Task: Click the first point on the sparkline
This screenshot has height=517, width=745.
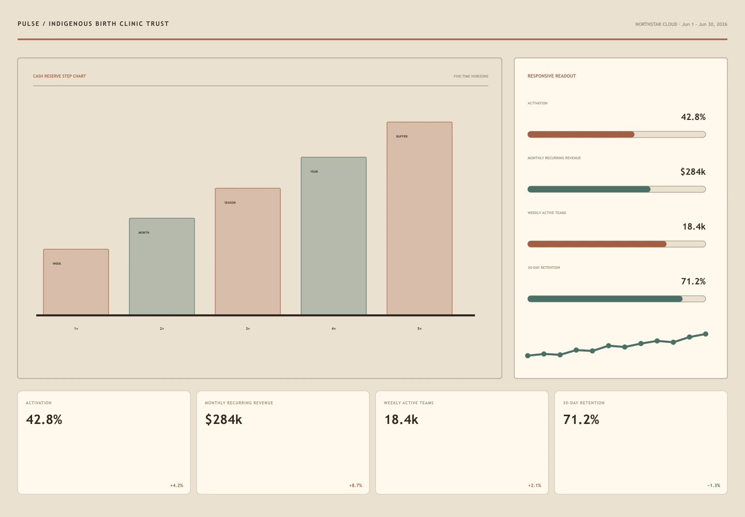Action: click(528, 356)
